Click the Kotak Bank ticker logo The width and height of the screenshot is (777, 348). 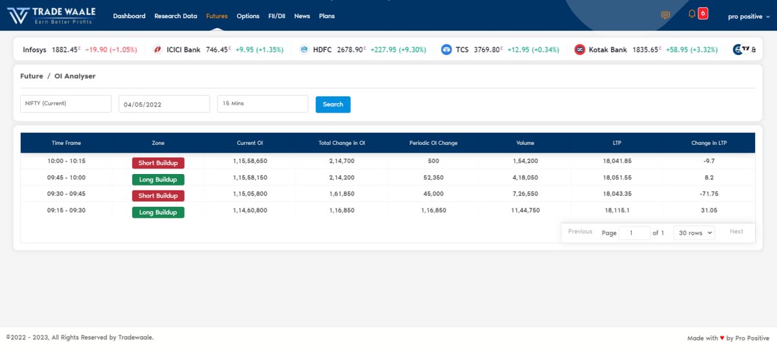(x=580, y=49)
